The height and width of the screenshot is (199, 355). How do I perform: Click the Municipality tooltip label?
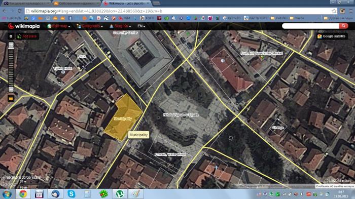pos(138,135)
